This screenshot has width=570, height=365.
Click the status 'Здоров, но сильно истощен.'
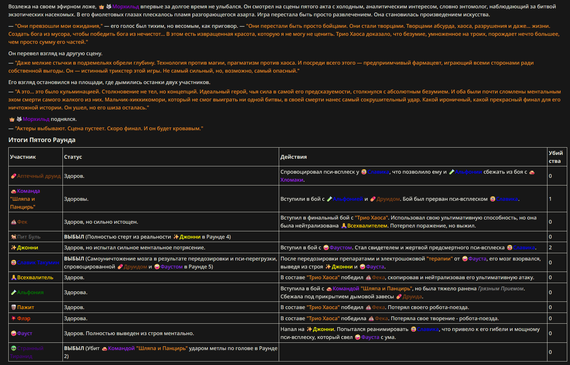(101, 222)
